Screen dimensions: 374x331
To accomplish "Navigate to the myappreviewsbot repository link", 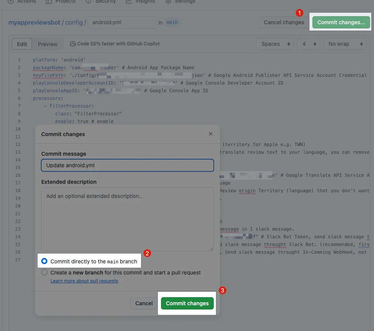I will coord(34,22).
